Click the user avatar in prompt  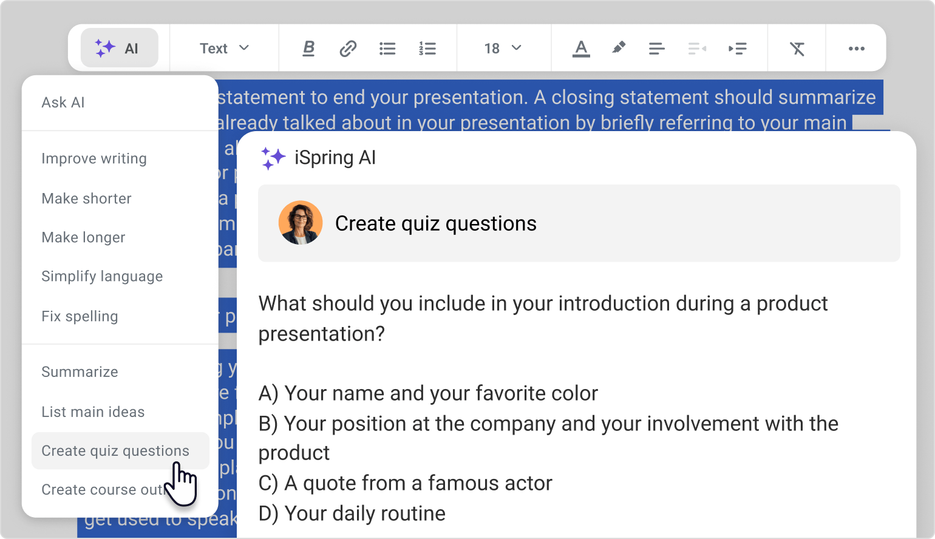tap(301, 223)
